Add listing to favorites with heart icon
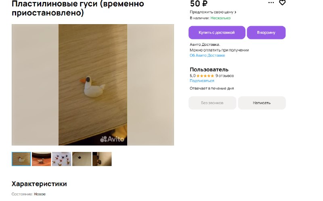Viewport: 323px width, 201px height. [x=282, y=2]
